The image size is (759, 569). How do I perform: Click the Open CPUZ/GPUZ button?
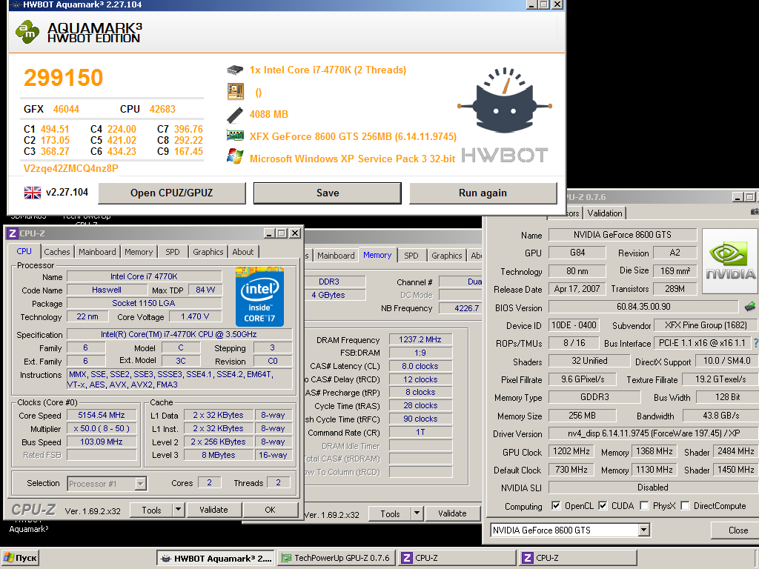click(x=172, y=193)
